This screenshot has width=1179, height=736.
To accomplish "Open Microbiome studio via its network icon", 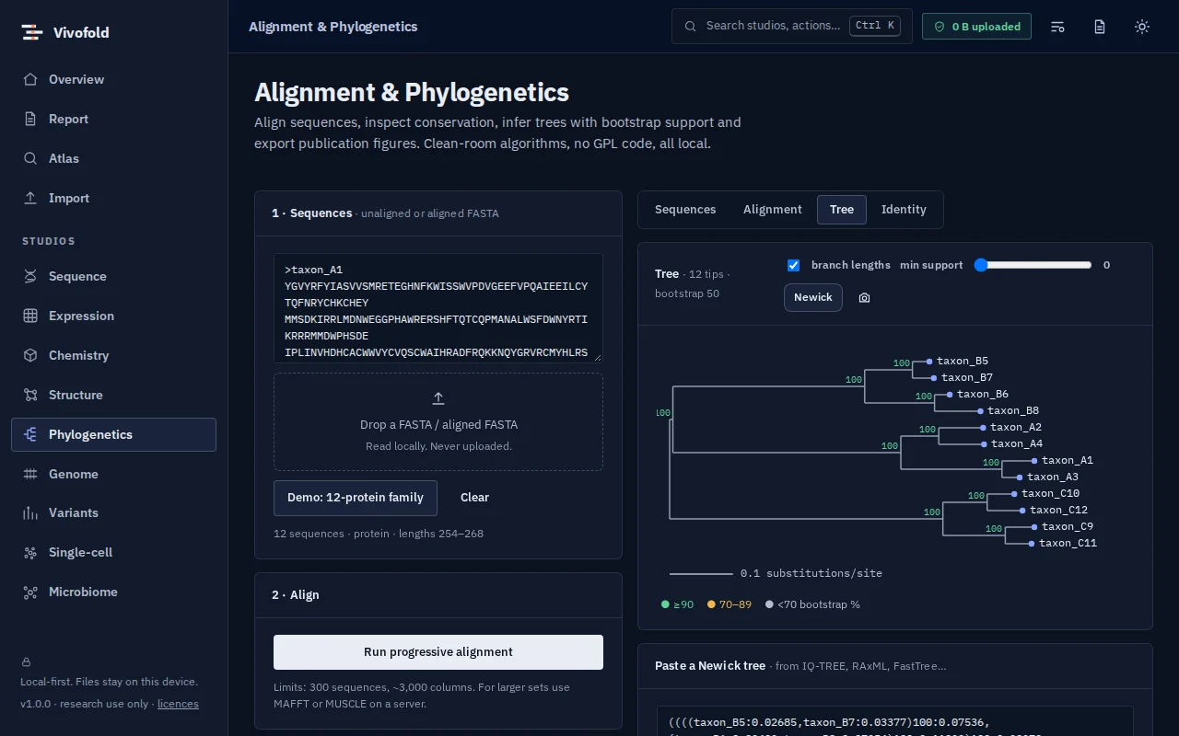I will [x=30, y=592].
